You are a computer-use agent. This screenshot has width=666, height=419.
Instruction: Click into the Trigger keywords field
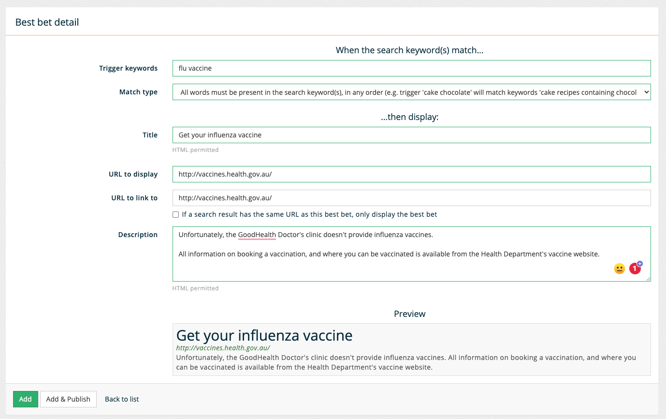[411, 68]
